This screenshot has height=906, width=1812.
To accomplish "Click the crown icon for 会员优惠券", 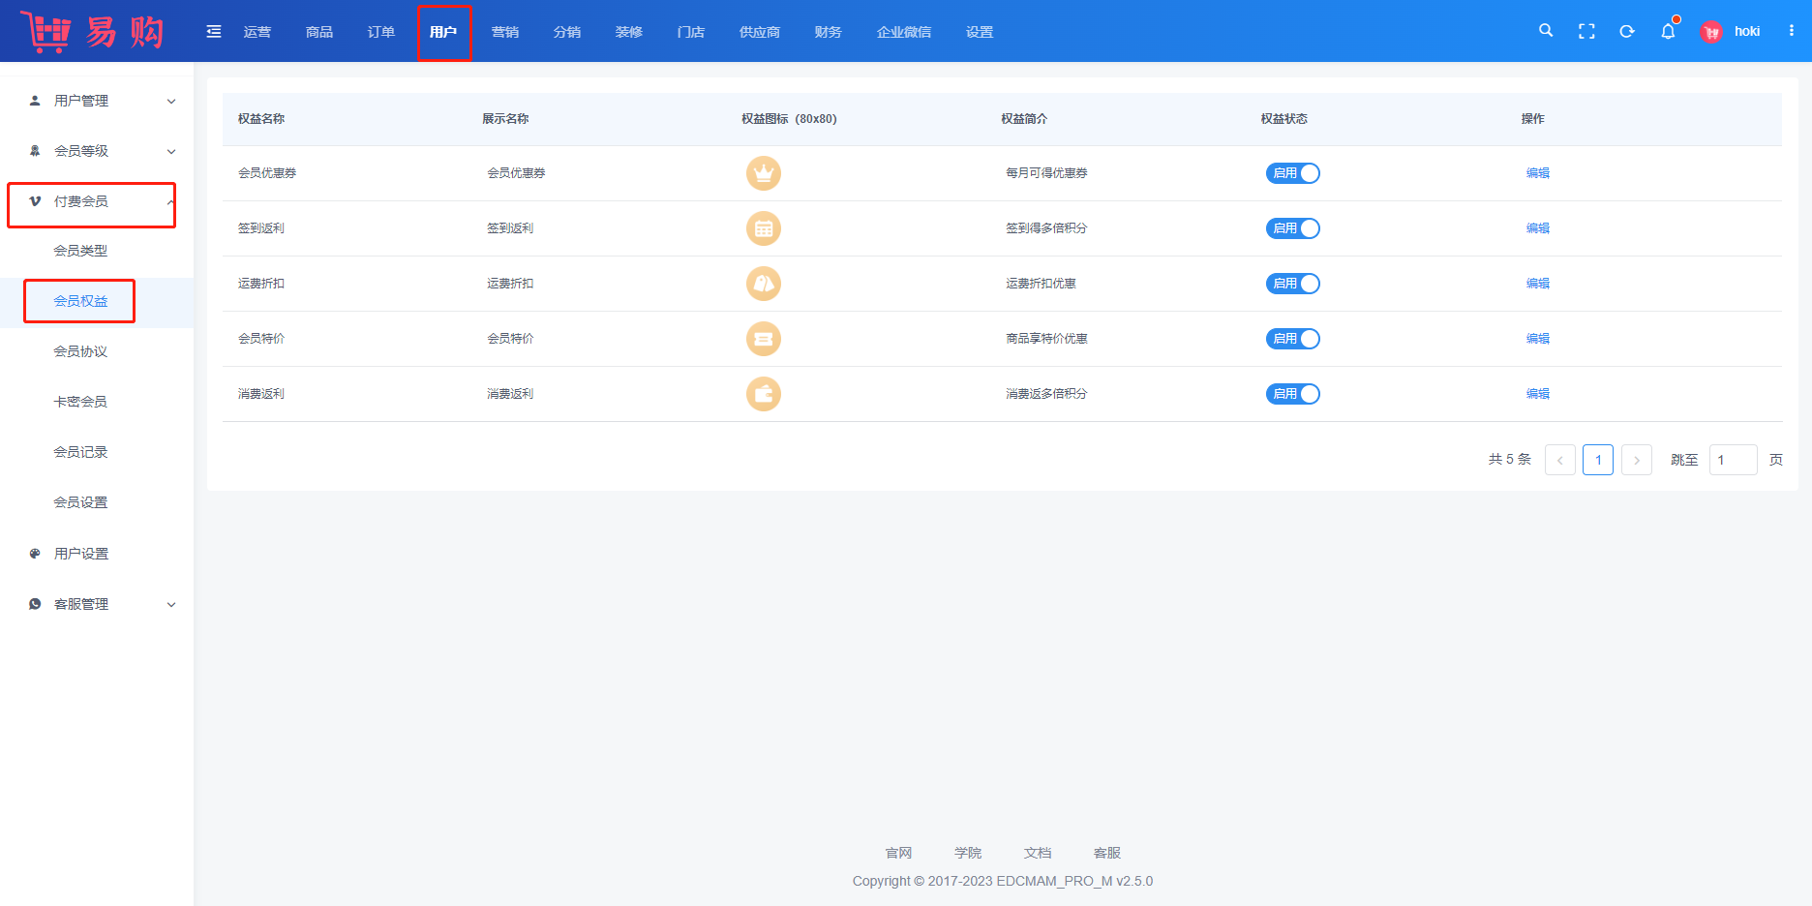I will pyautogui.click(x=764, y=173).
